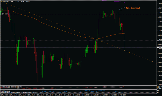Click the '17 Feb 11:00' time label
This screenshot has height=96, width=162.
122,95
